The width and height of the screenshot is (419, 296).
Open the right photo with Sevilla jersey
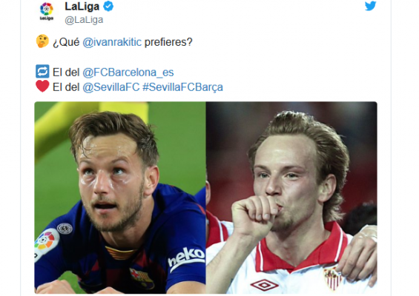pos(291,198)
